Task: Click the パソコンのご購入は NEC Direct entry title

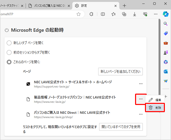Action: pyautogui.click(x=72, y=112)
